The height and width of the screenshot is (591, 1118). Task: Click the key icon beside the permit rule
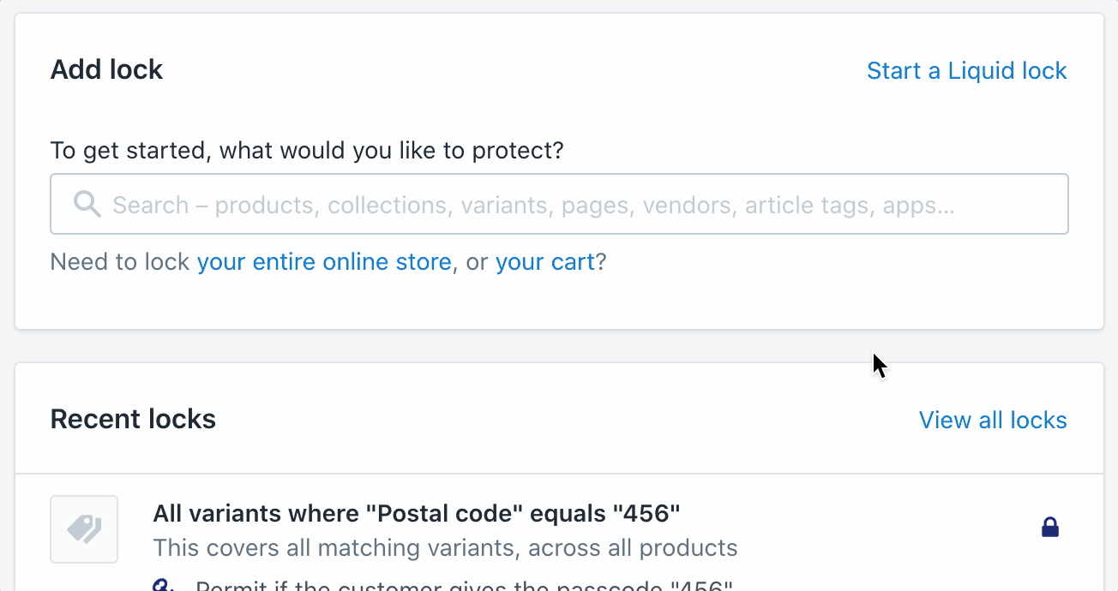[x=164, y=586]
